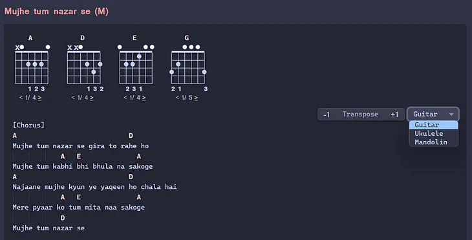Show previous voicing for A chord
The height and width of the screenshot is (240, 472).
(x=21, y=98)
